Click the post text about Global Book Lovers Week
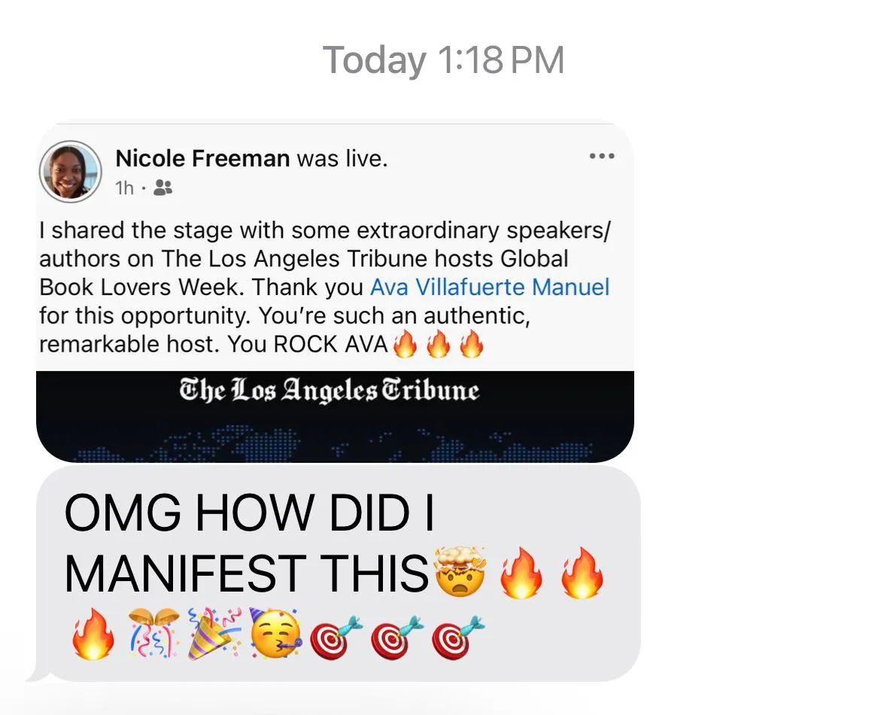Image resolution: width=887 pixels, height=715 pixels. (325, 287)
